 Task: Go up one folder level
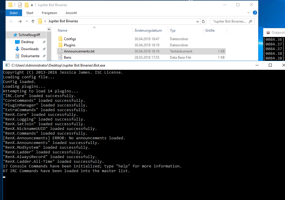(33, 21)
